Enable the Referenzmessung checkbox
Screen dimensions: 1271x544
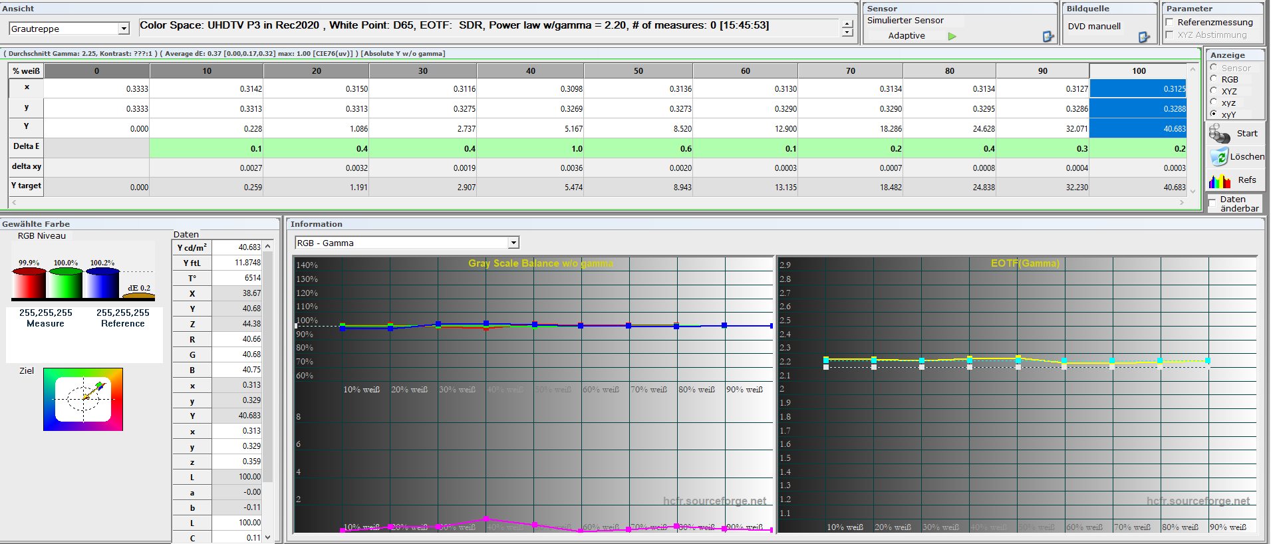tap(1169, 22)
